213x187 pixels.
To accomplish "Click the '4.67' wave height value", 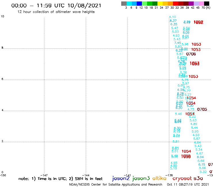I will tap(199, 153).
